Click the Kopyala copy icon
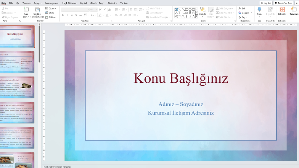 click(3, 13)
